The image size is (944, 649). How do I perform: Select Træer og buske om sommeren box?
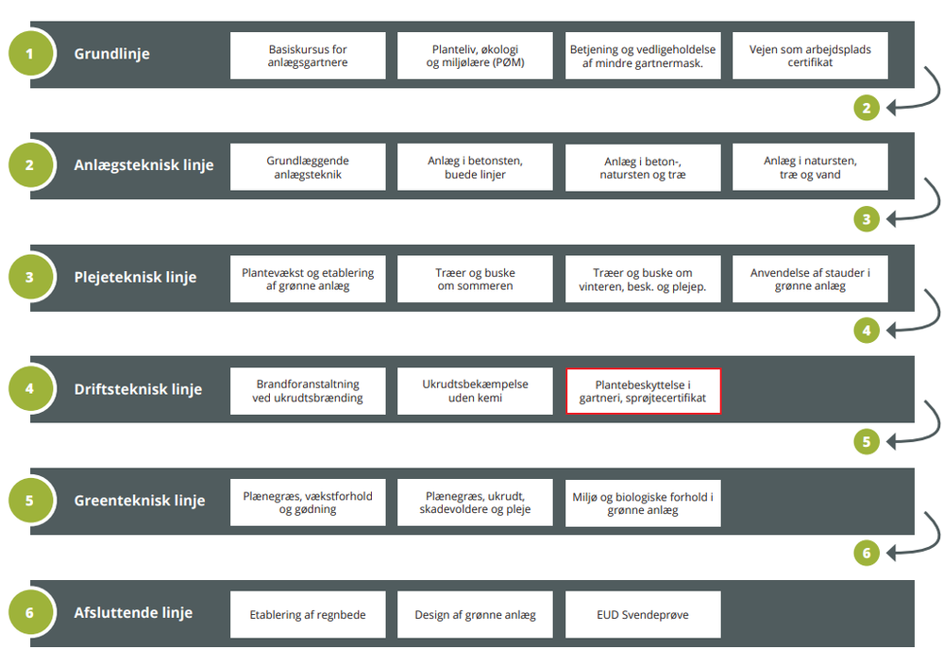click(x=475, y=279)
